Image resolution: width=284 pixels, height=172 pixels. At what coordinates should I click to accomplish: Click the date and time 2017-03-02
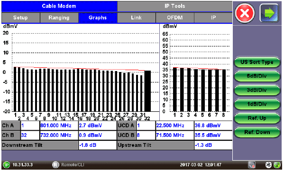click(201, 165)
